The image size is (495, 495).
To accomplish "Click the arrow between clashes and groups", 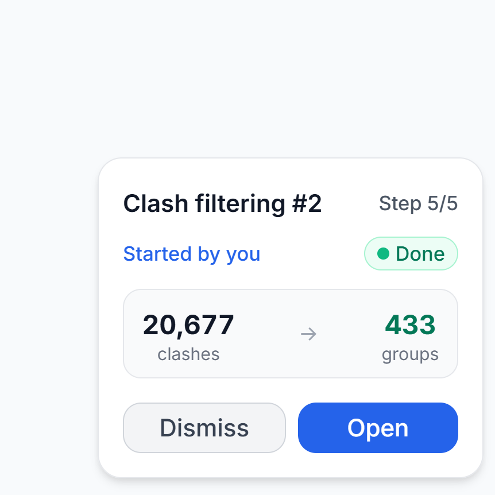I will coord(309,334).
